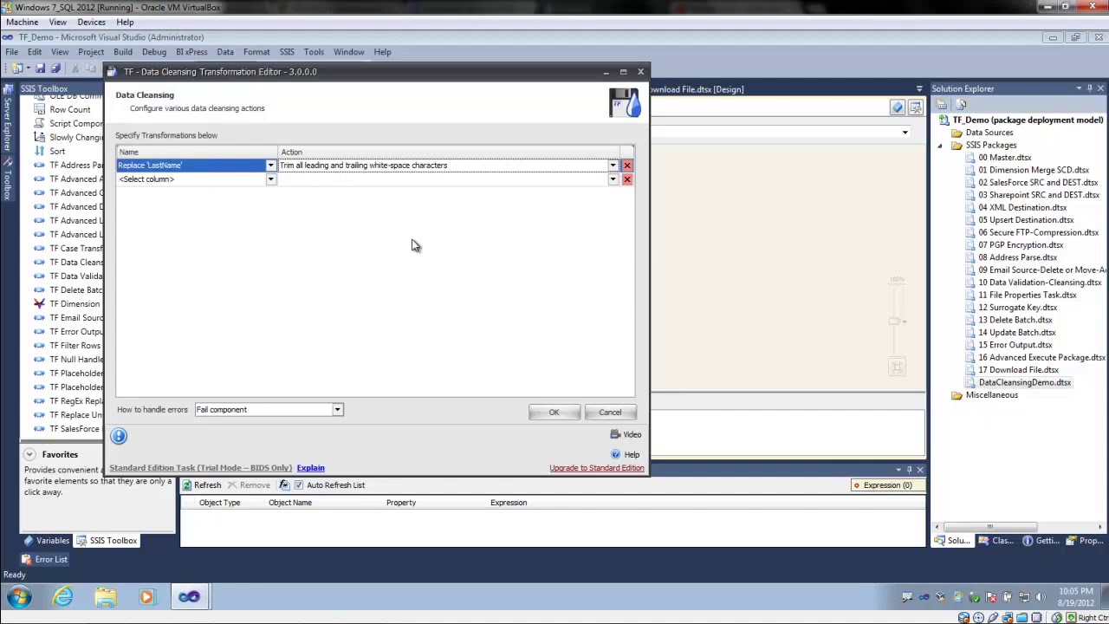This screenshot has height=624, width=1109.
Task: Select TF Email Source toolbox icon
Action: coord(39,317)
